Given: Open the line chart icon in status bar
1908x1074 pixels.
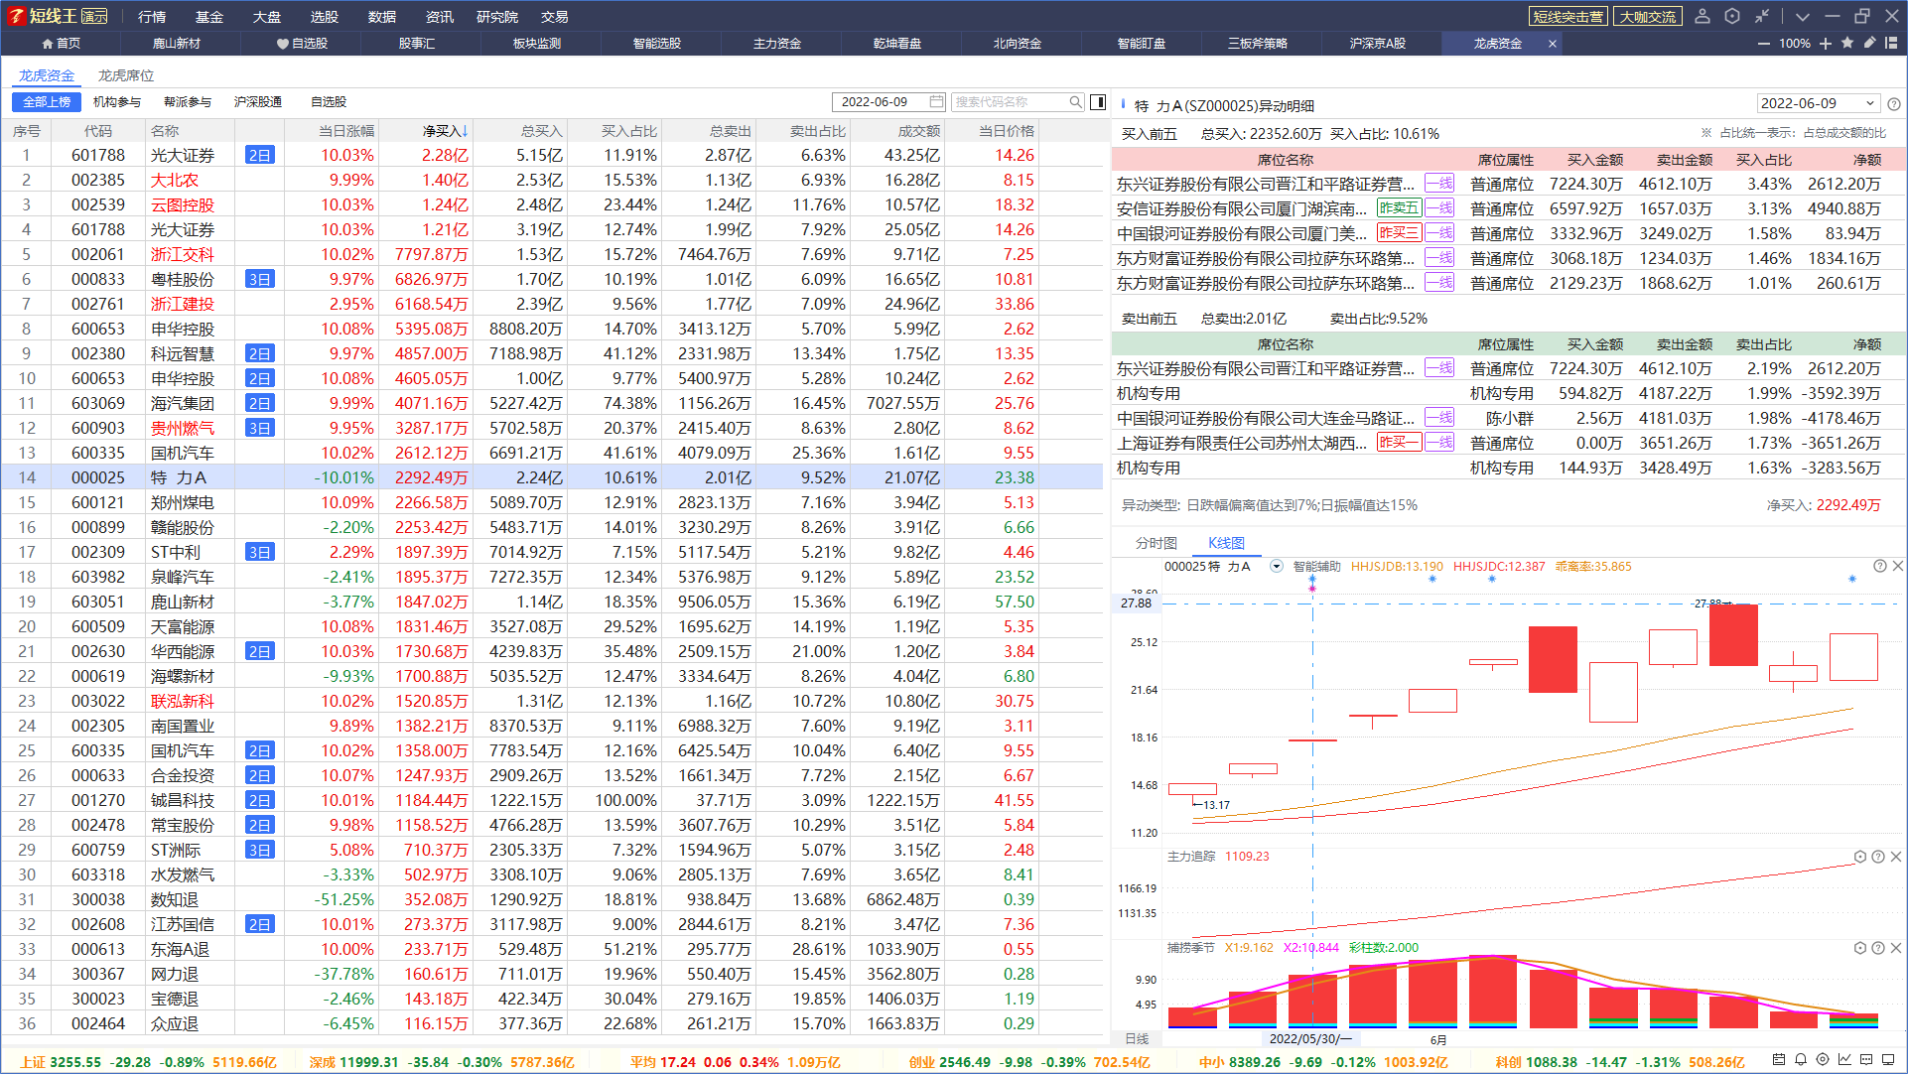Looking at the screenshot, I should coord(1844,1060).
